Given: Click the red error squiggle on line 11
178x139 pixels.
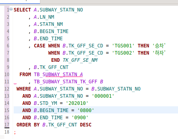Looking at the screenshot, I should [15, 84].
